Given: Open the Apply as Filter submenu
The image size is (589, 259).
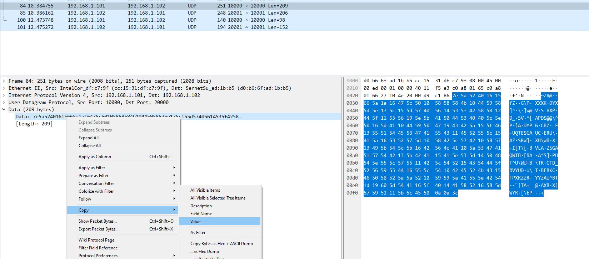Looking at the screenshot, I should (x=123, y=167).
